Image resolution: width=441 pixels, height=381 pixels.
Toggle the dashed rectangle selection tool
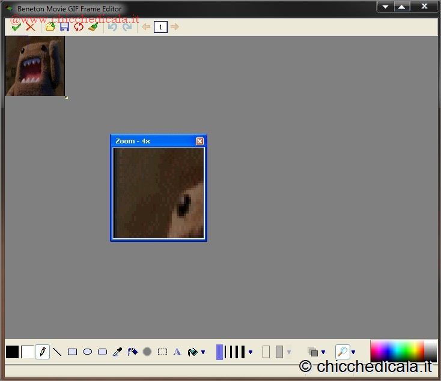point(162,352)
